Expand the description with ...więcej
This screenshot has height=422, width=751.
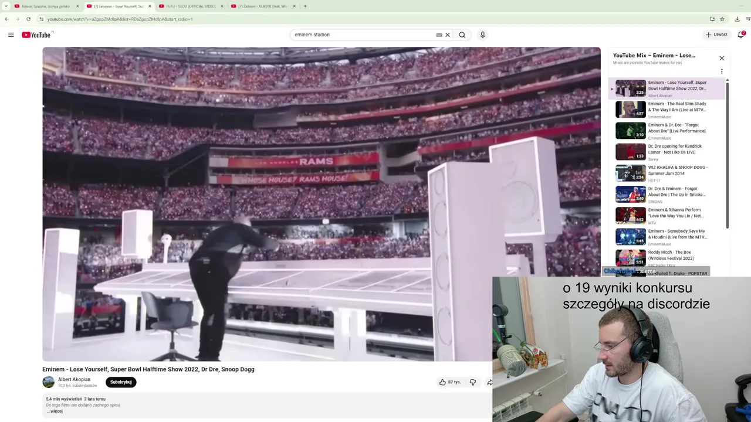coord(55,411)
